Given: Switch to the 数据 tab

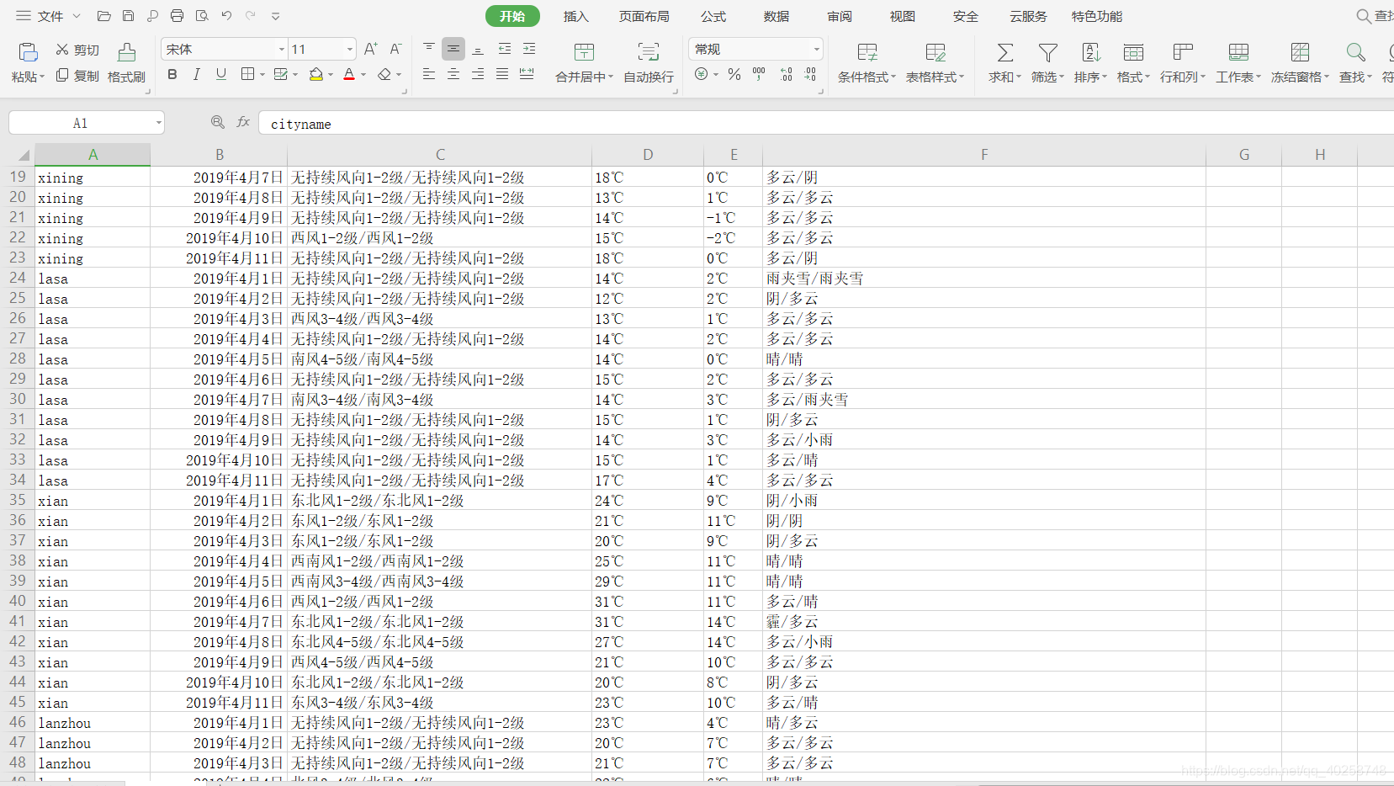Looking at the screenshot, I should click(x=777, y=16).
